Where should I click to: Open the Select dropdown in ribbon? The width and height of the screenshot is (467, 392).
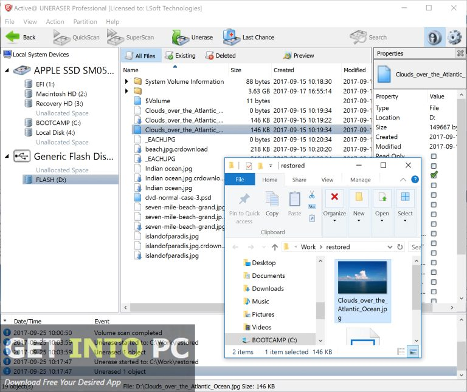405,206
